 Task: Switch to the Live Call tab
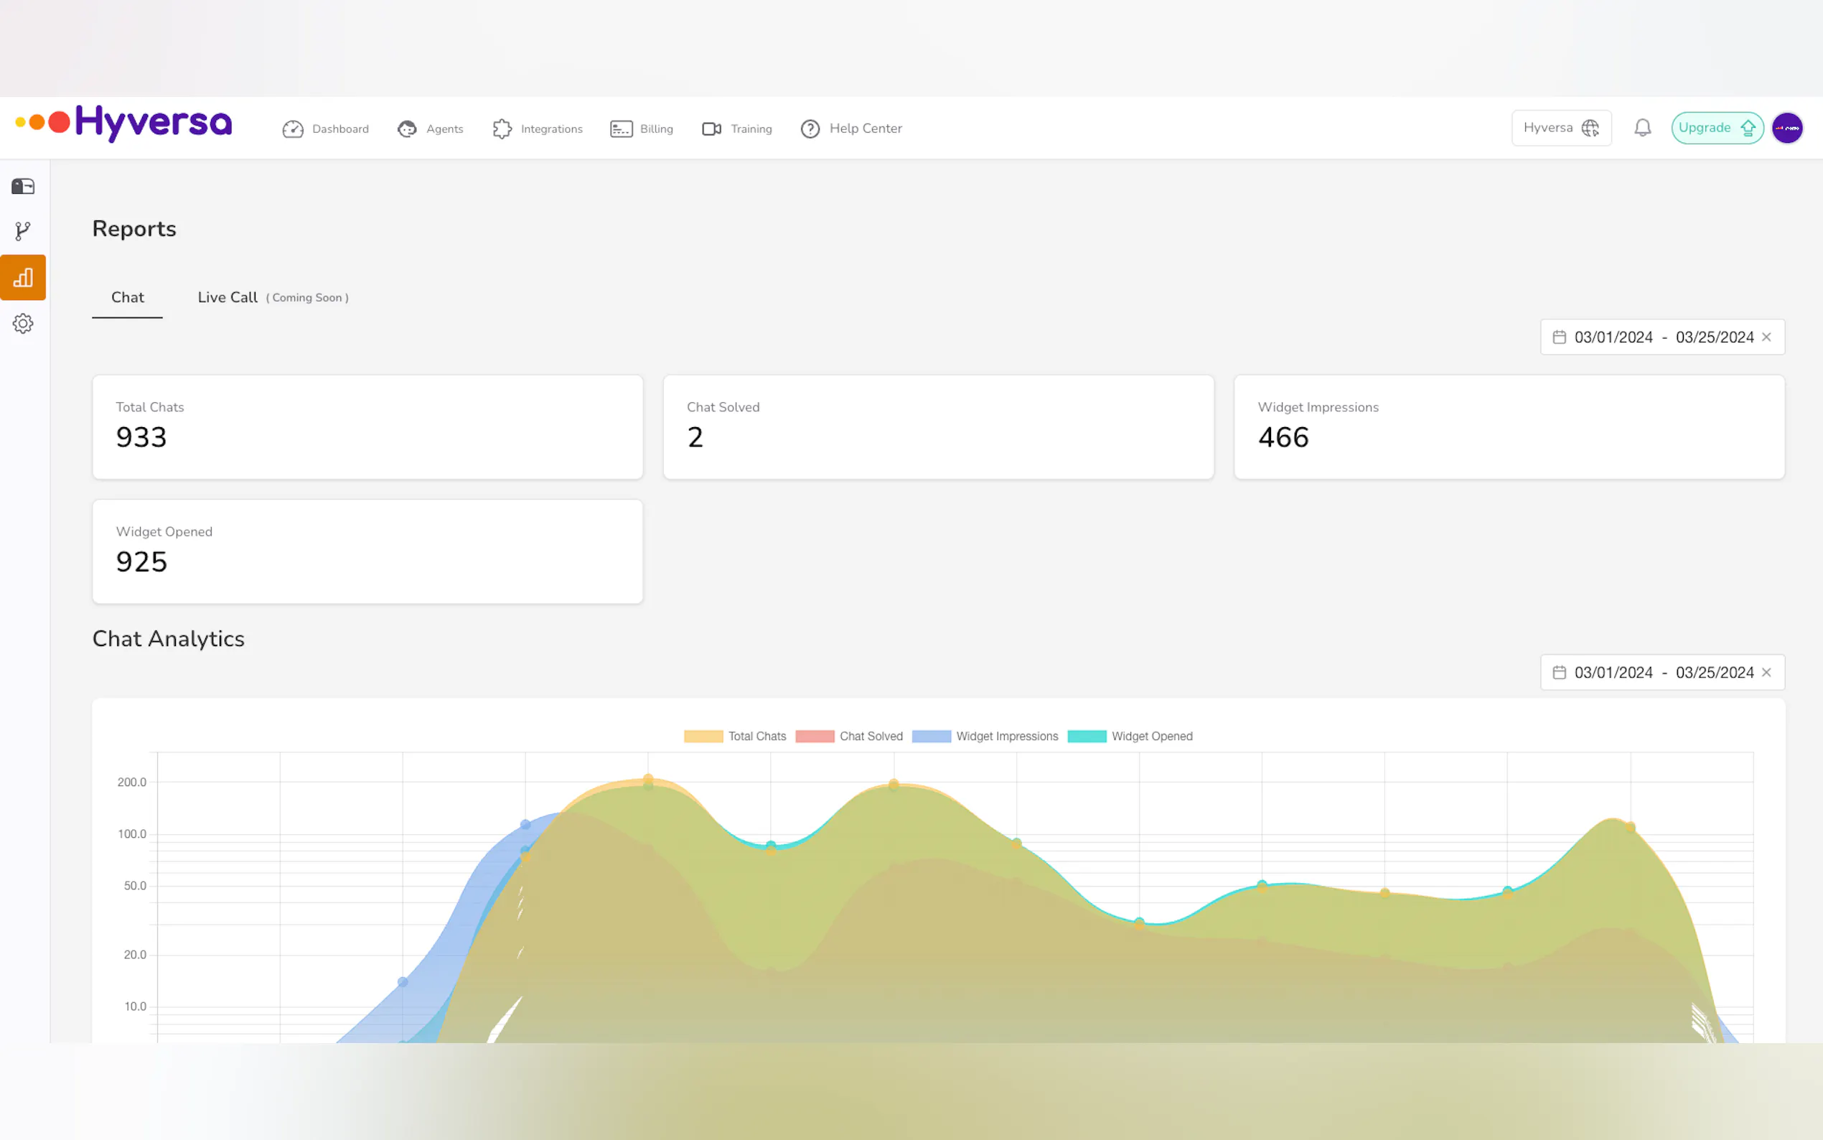(228, 297)
